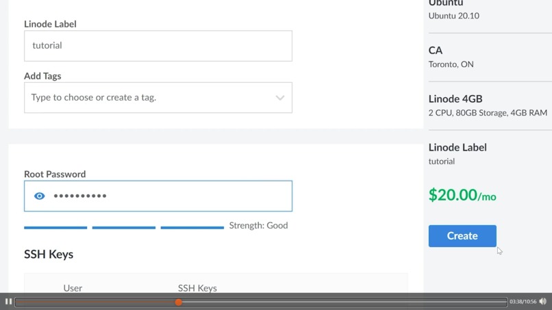Click the summary 'tutorial' label value
The image size is (552, 310).
point(442,162)
